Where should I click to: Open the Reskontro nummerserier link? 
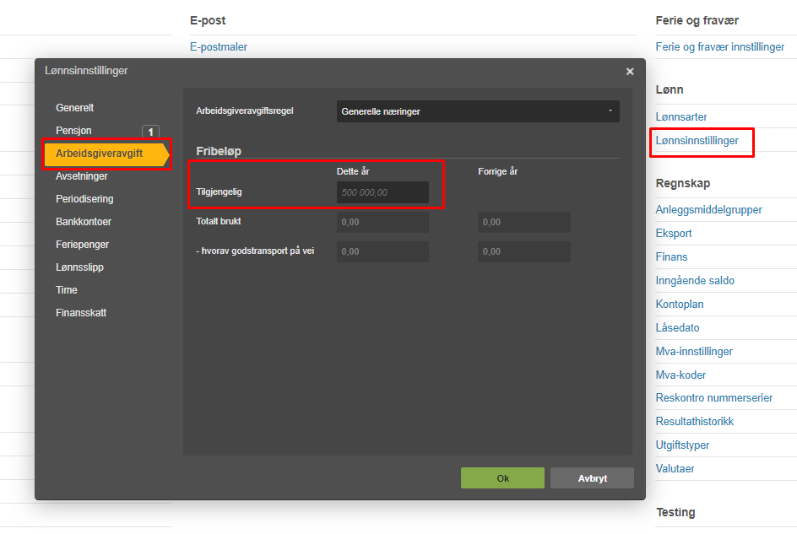point(714,398)
